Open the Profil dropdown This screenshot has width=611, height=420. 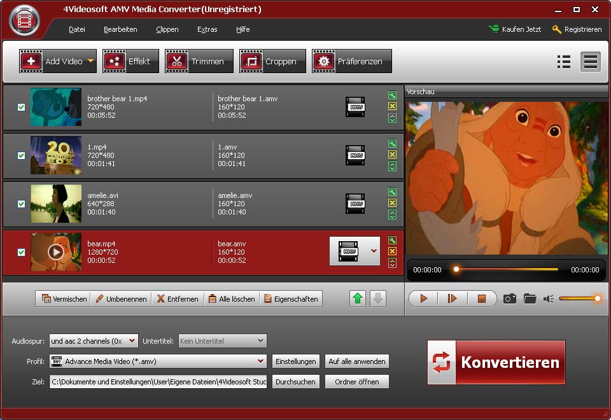point(158,361)
